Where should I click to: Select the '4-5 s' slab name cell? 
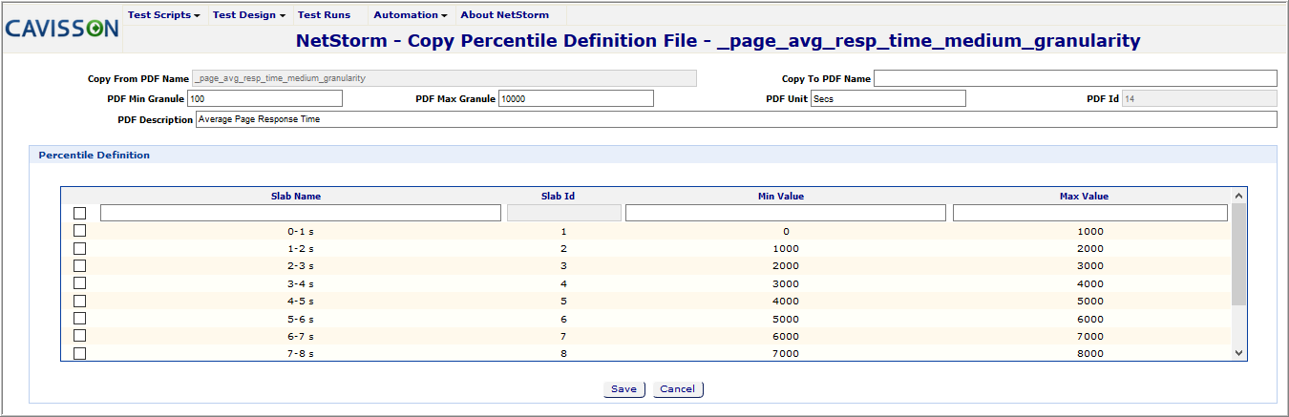click(x=301, y=301)
